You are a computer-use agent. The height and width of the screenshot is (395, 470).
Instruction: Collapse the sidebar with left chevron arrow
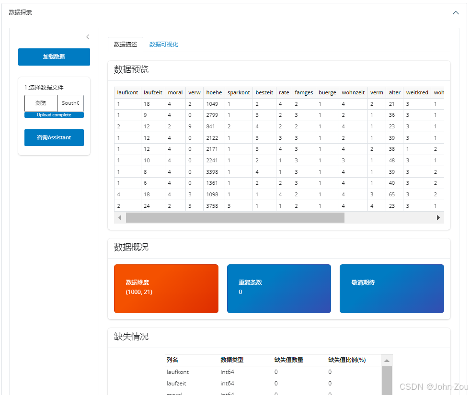coord(88,37)
